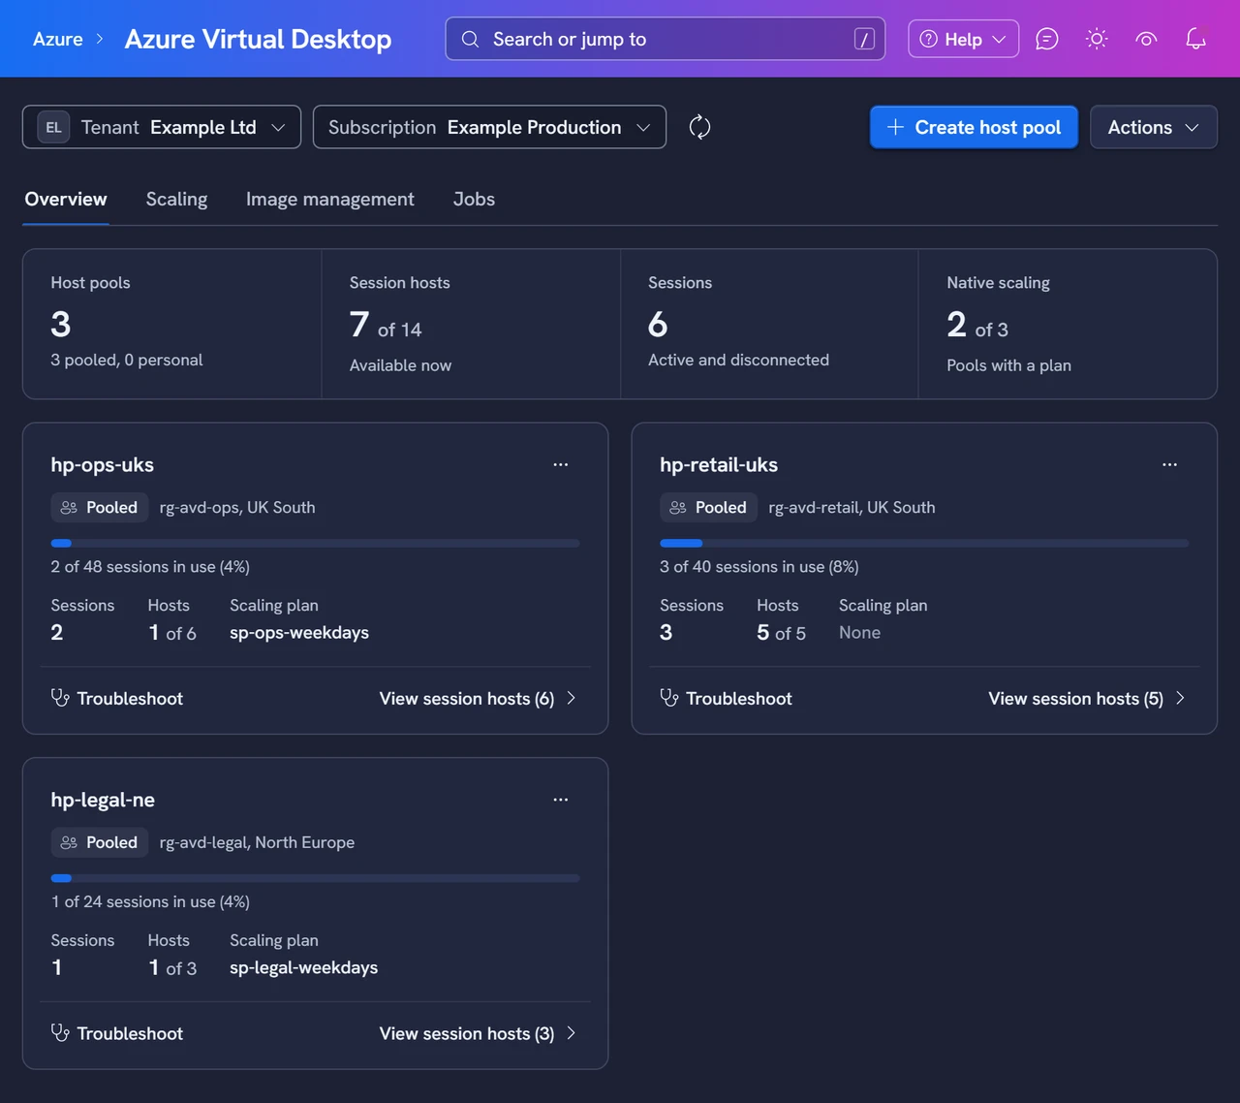Expand the Help menu
The image size is (1240, 1103).
[963, 39]
